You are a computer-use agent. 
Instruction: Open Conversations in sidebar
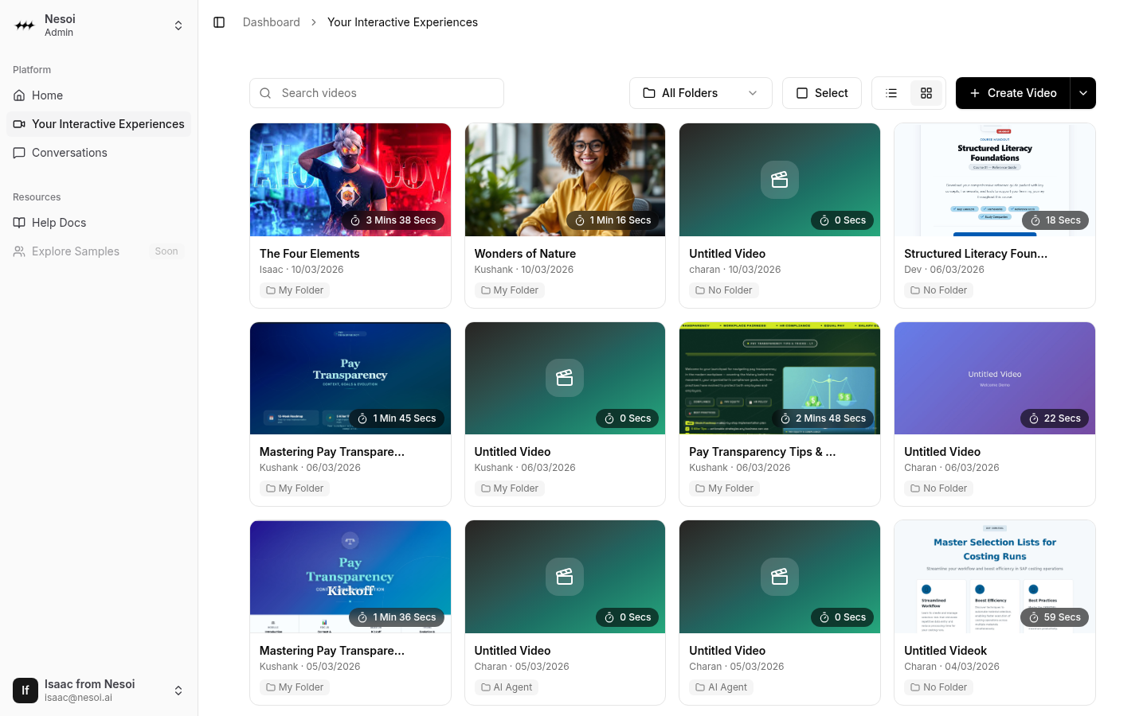pyautogui.click(x=69, y=153)
